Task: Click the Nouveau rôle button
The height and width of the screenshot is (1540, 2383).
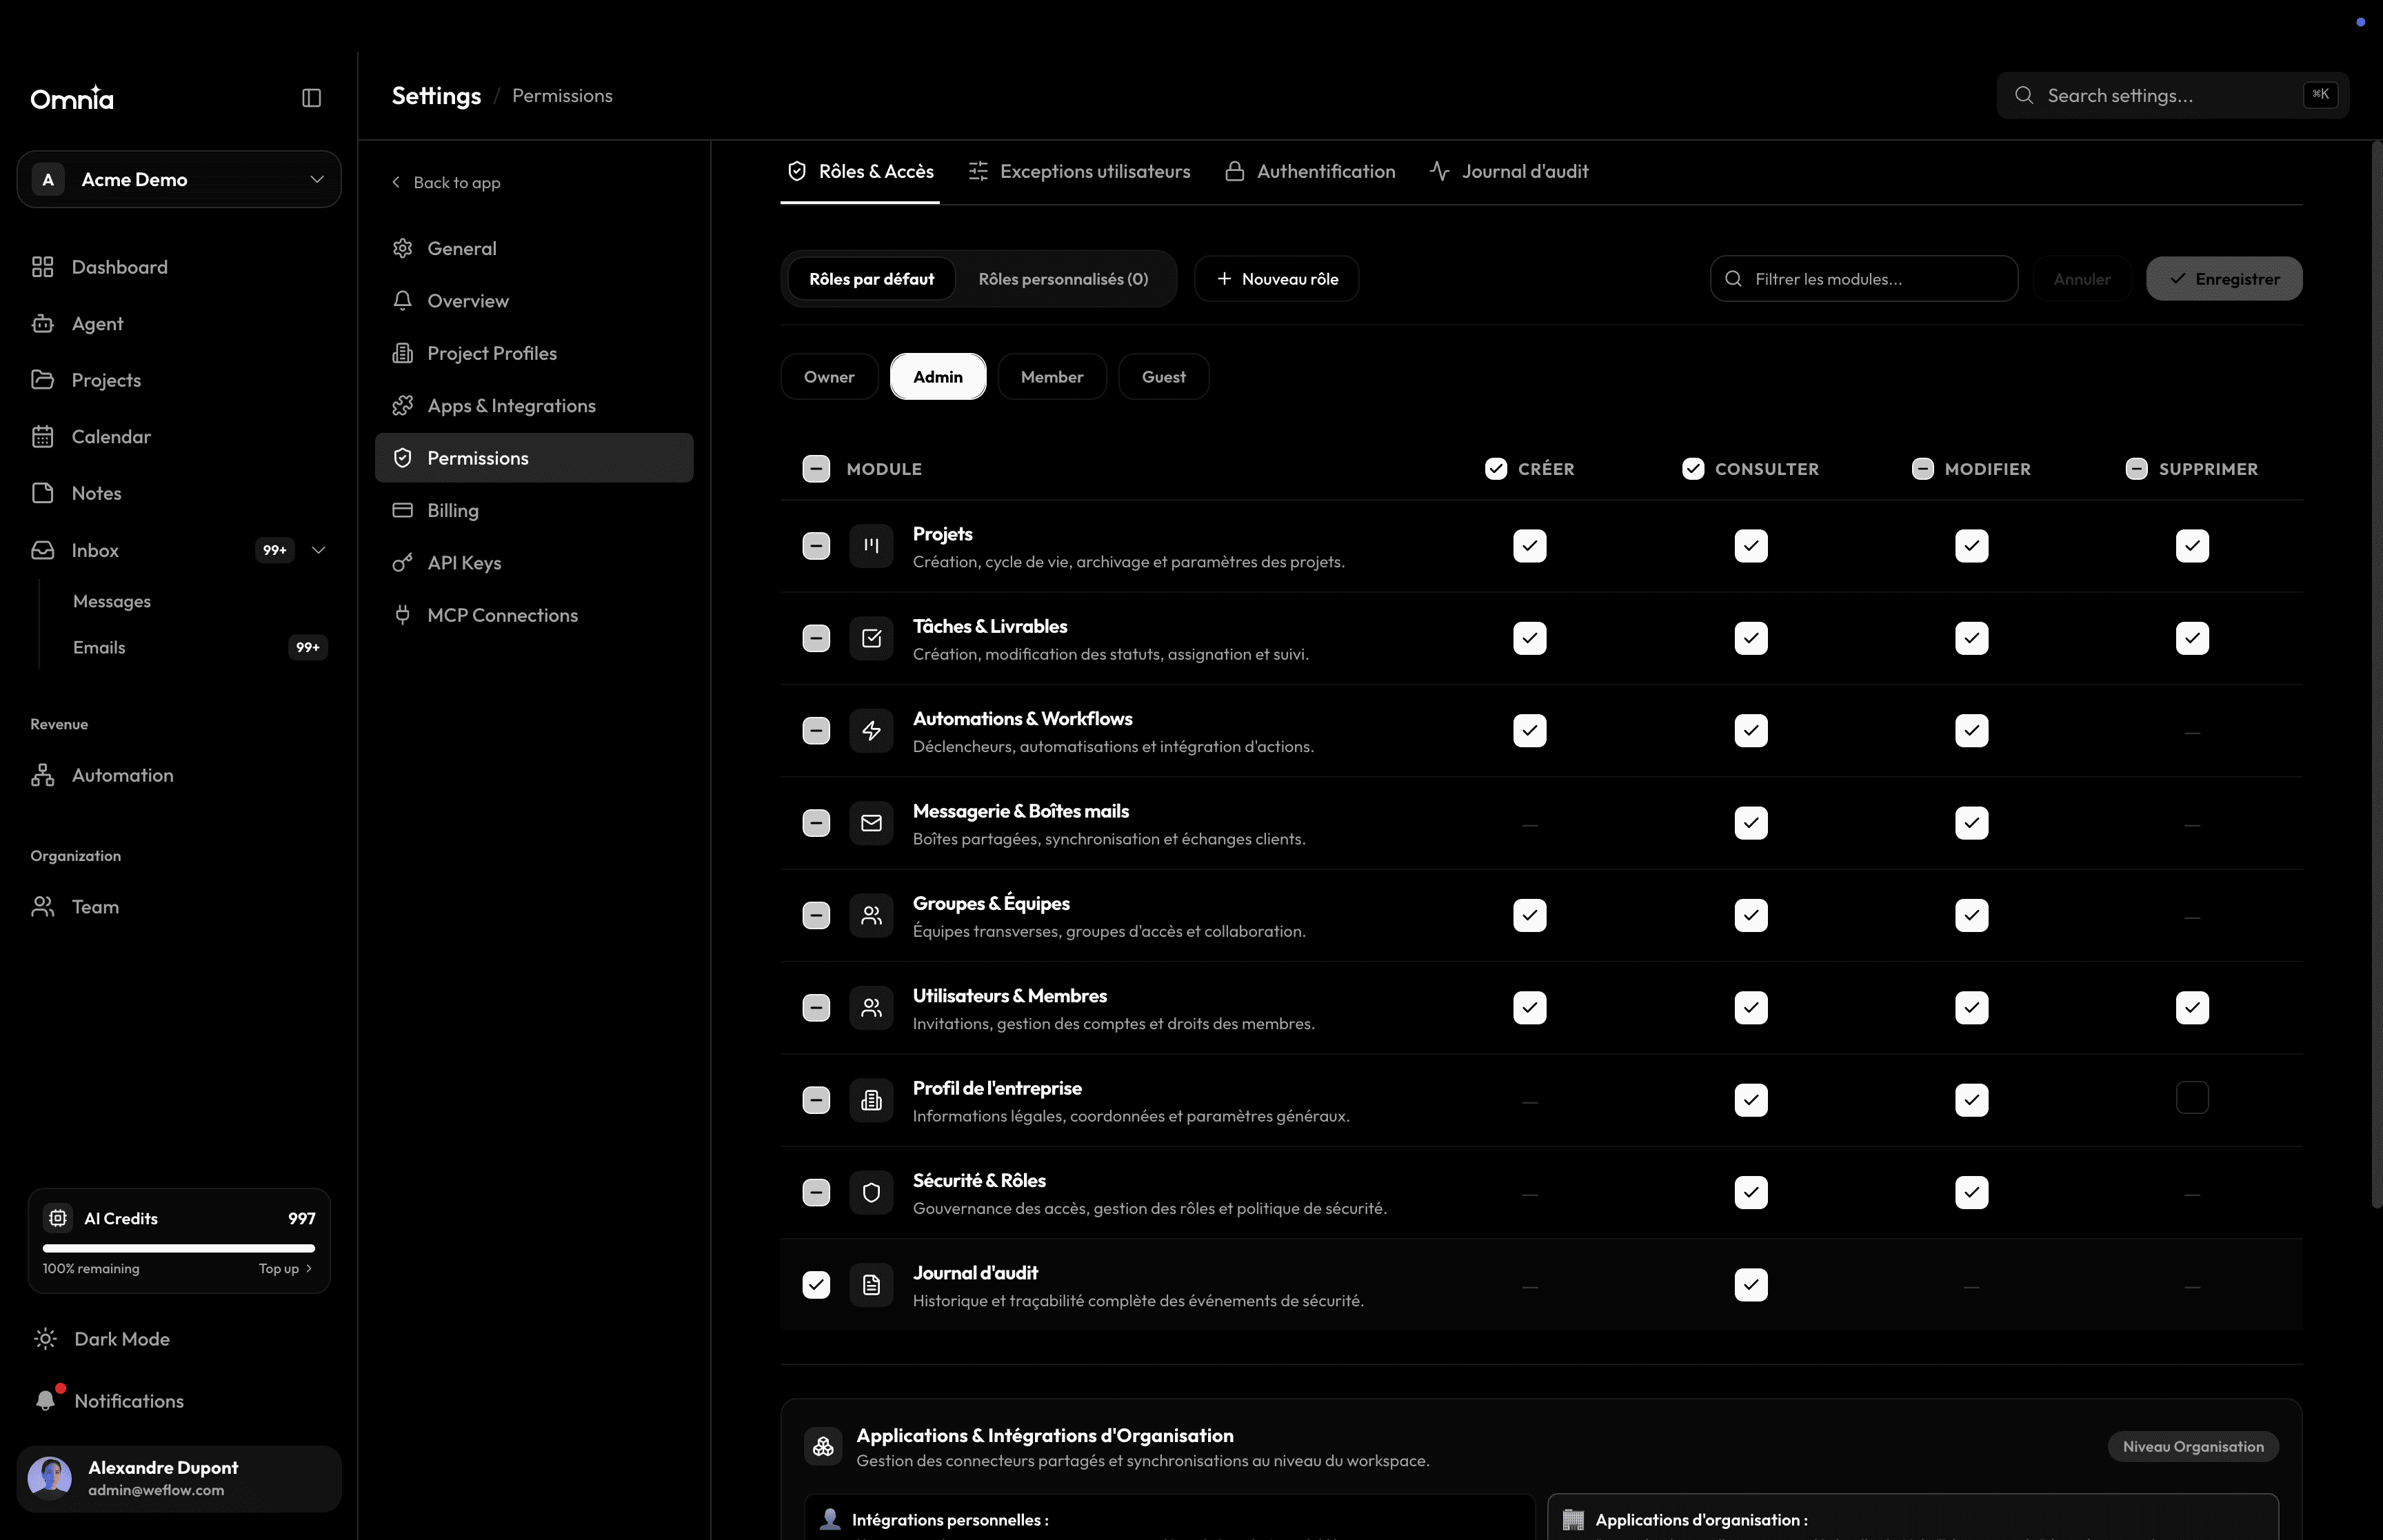Action: [1277, 279]
